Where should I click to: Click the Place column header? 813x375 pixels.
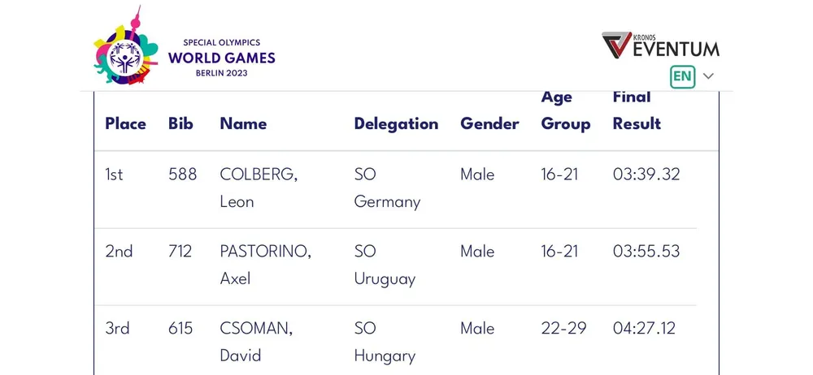point(125,123)
